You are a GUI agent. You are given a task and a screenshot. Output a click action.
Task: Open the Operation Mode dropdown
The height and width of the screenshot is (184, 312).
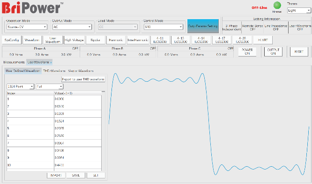(x=27, y=27)
